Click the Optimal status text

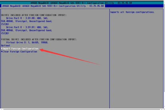click(6, 46)
